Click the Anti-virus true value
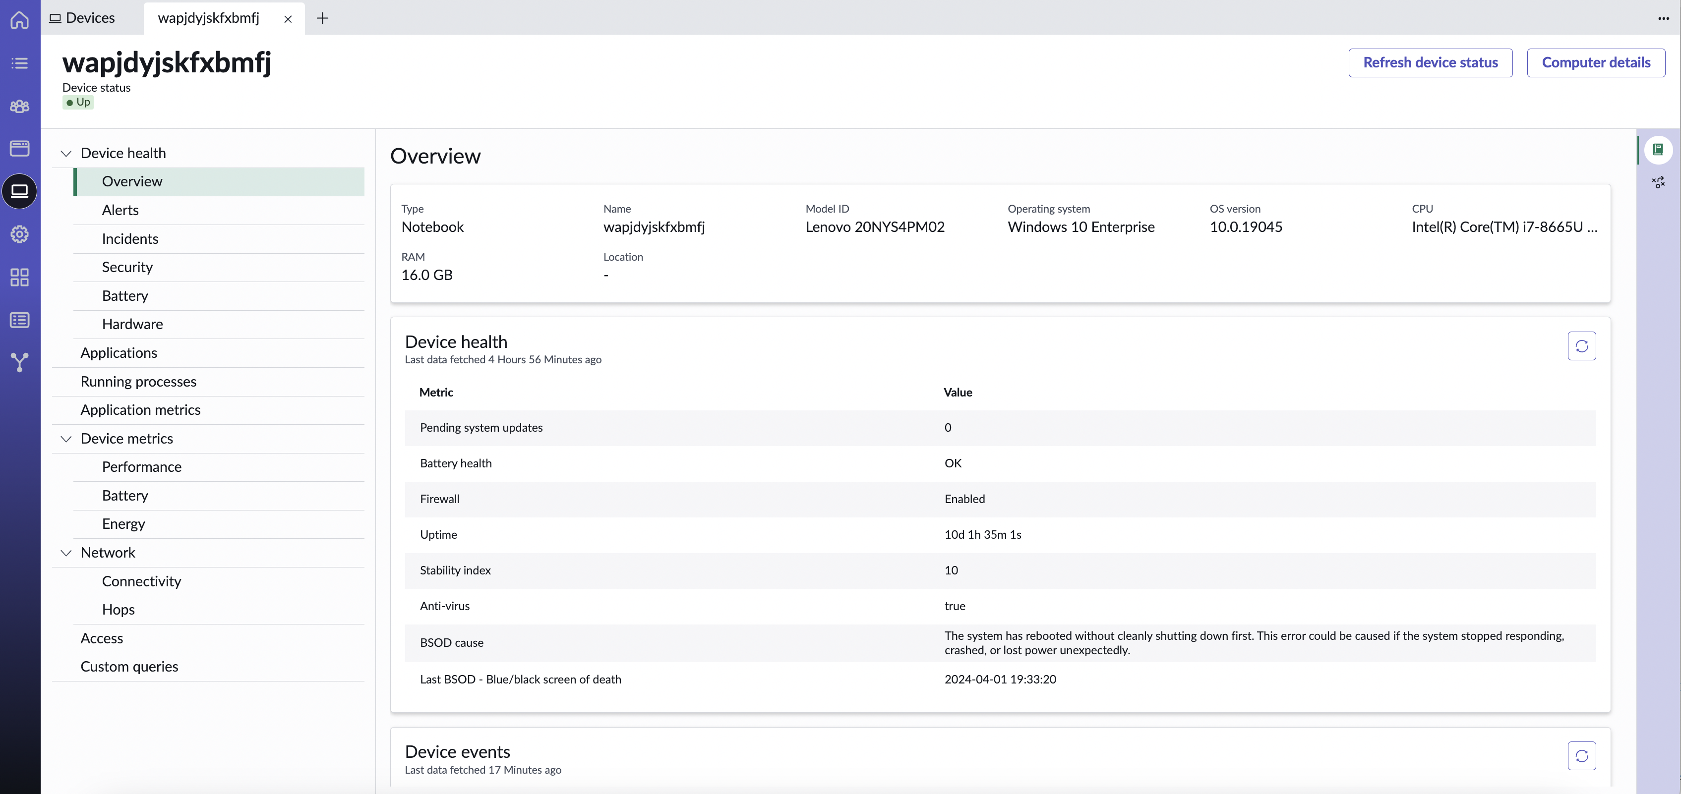Viewport: 1681px width, 794px height. 955,606
